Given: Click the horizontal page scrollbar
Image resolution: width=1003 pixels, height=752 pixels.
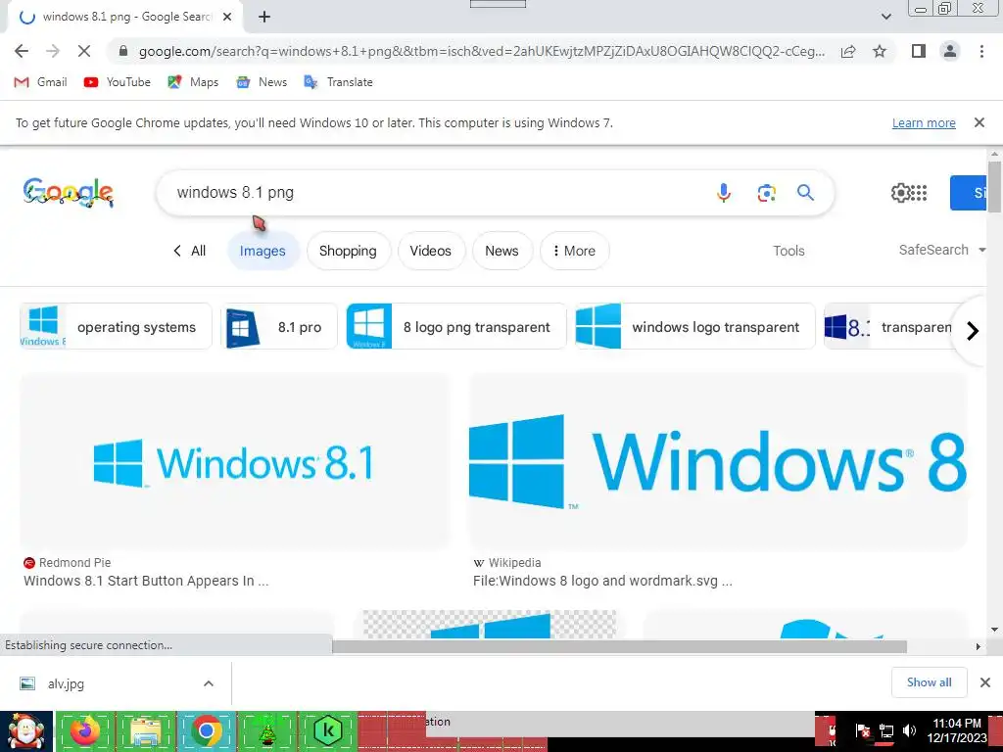Looking at the screenshot, I should tap(619, 646).
